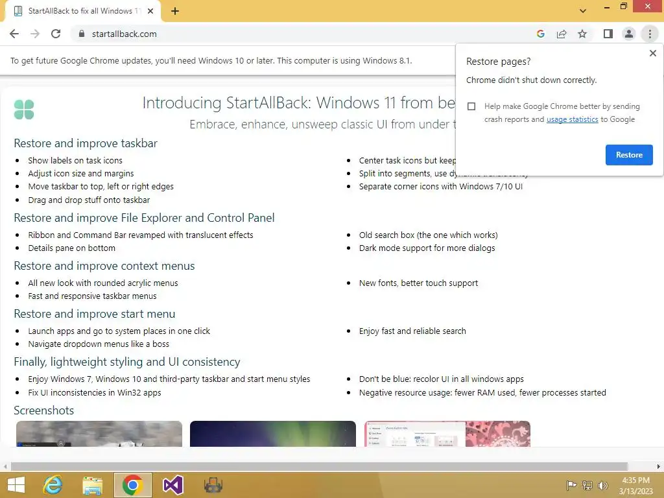664x498 pixels.
Task: Open the Windows Start button
Action: coord(16,485)
